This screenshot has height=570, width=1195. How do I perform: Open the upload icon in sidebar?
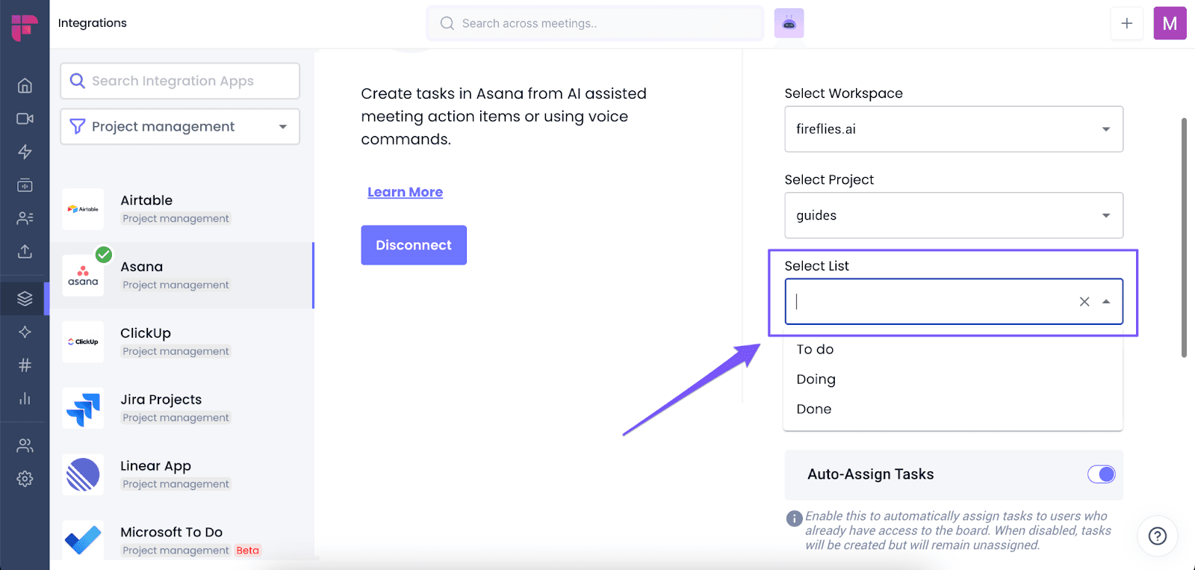point(25,251)
